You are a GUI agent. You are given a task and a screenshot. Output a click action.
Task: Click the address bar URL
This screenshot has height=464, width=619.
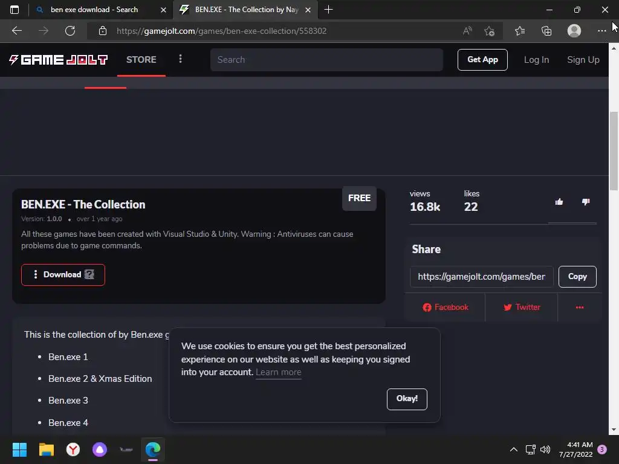(x=221, y=31)
